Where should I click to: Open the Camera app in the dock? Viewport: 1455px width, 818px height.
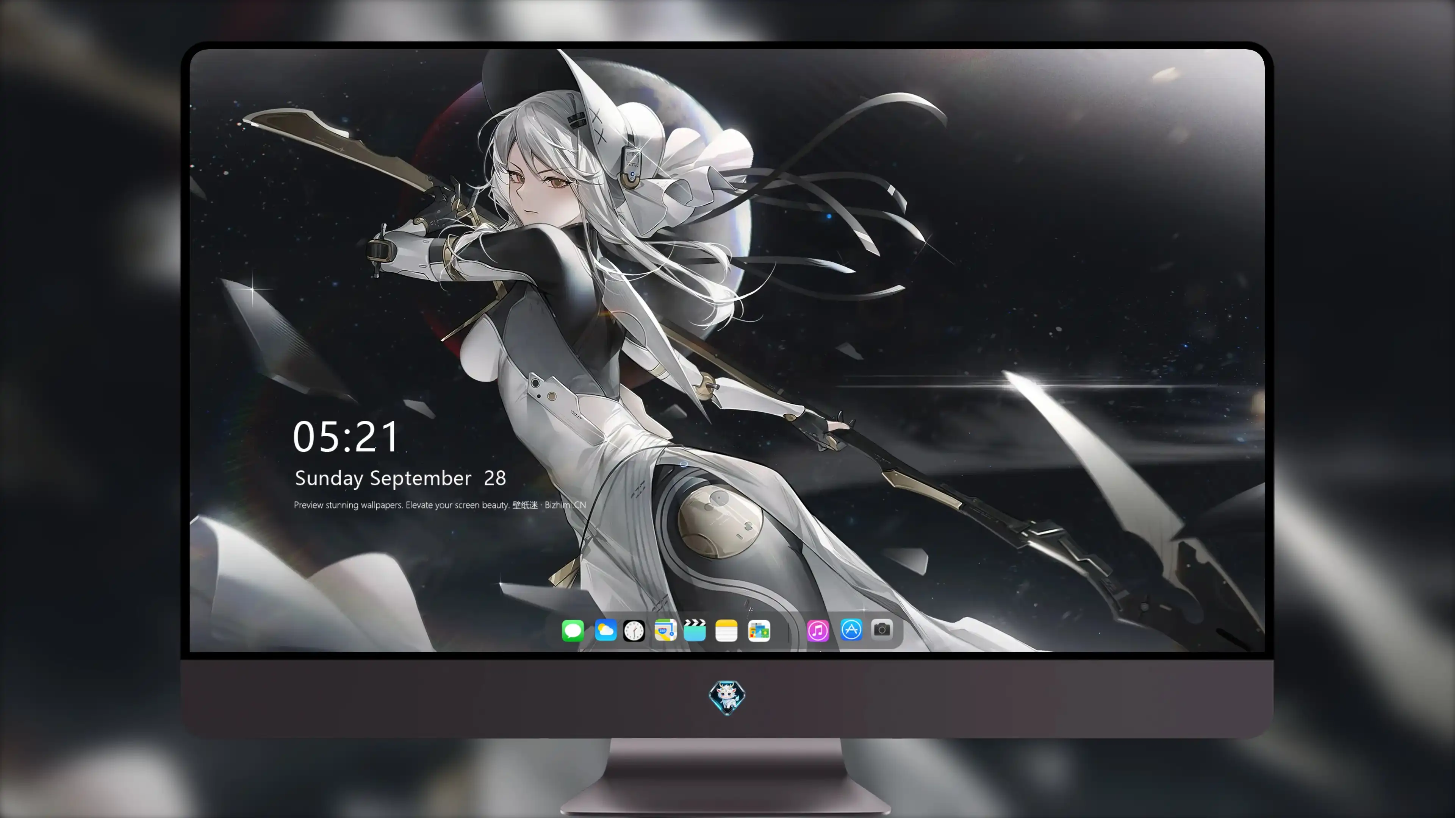(x=882, y=629)
